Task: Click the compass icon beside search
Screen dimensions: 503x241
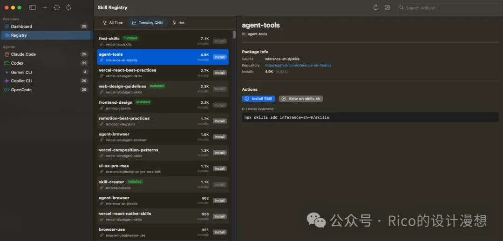Action: 387,7
